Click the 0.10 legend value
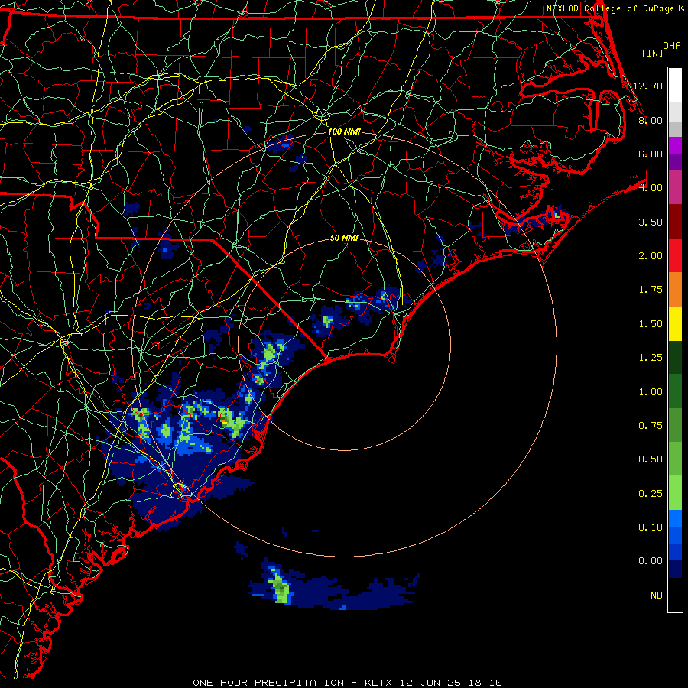The width and height of the screenshot is (688, 688). [x=651, y=527]
